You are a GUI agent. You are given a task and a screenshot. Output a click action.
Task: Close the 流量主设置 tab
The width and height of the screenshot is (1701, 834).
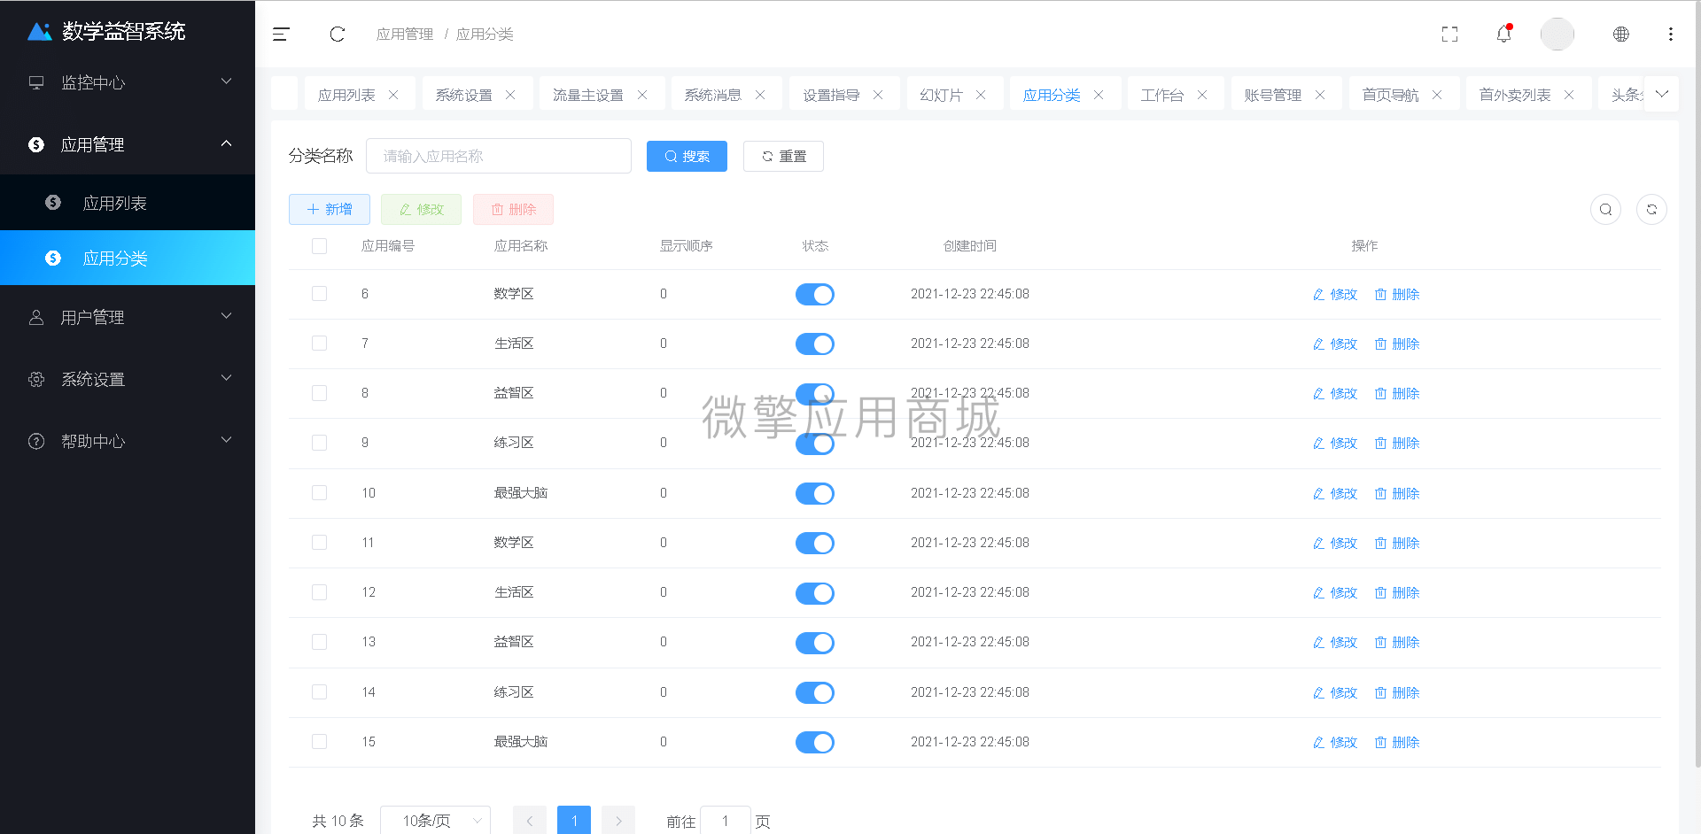(642, 95)
